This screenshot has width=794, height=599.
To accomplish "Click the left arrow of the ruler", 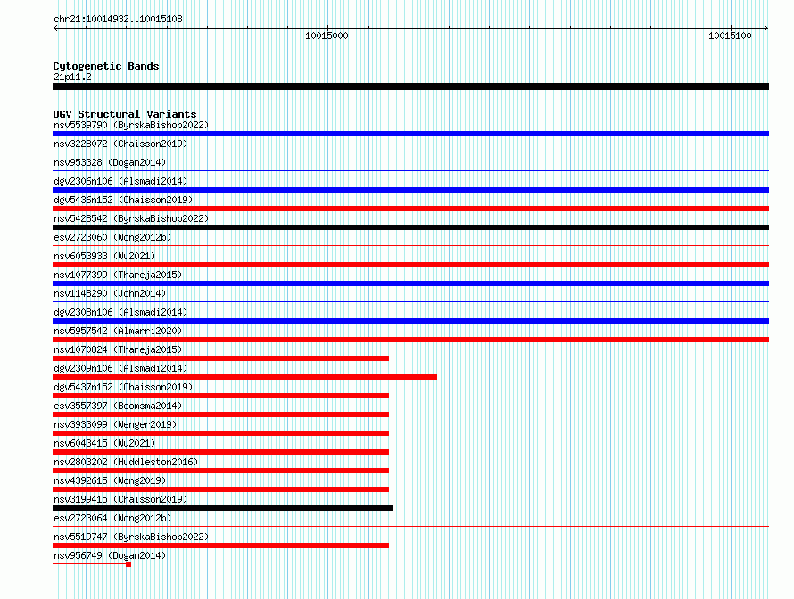I will (55, 29).
